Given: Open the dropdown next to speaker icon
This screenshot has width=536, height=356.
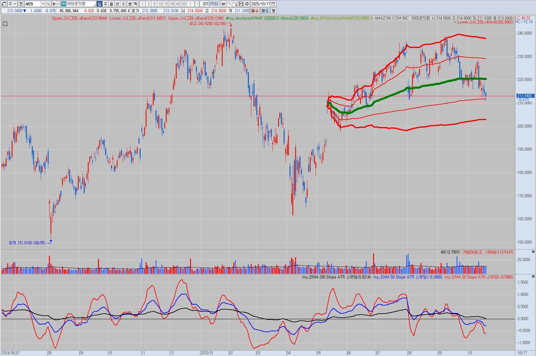Looking at the screenshot, I should coord(59,4).
